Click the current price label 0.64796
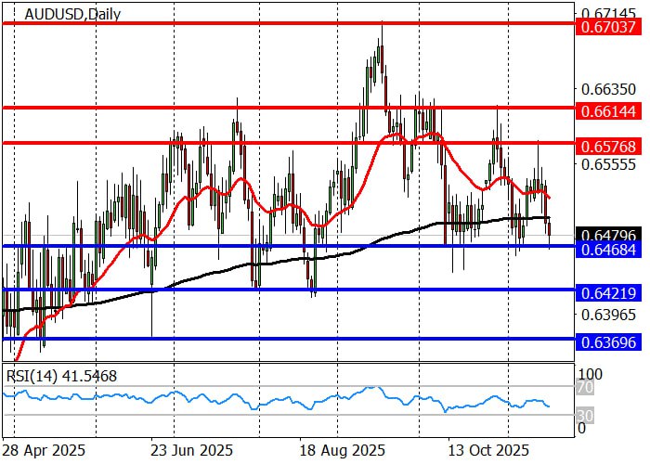Screen dimensions: 650x464 (x=607, y=234)
